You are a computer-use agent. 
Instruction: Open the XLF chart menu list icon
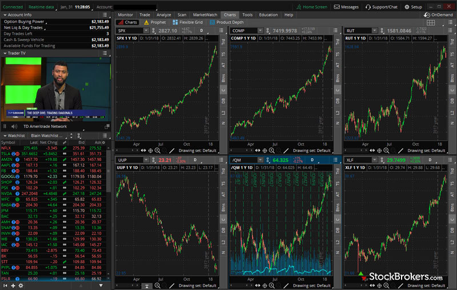(x=450, y=160)
